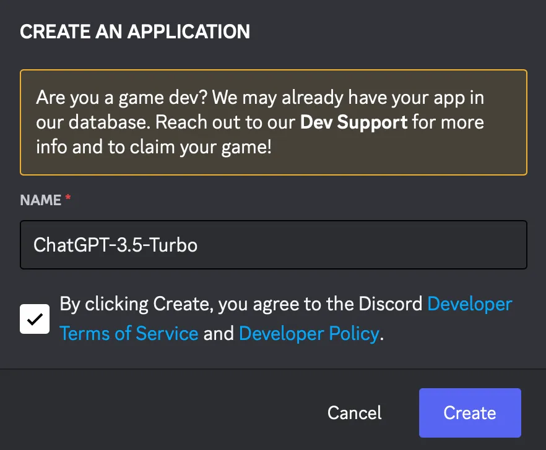Image resolution: width=546 pixels, height=450 pixels.
Task: Focus the NAME input field
Action: tap(274, 245)
